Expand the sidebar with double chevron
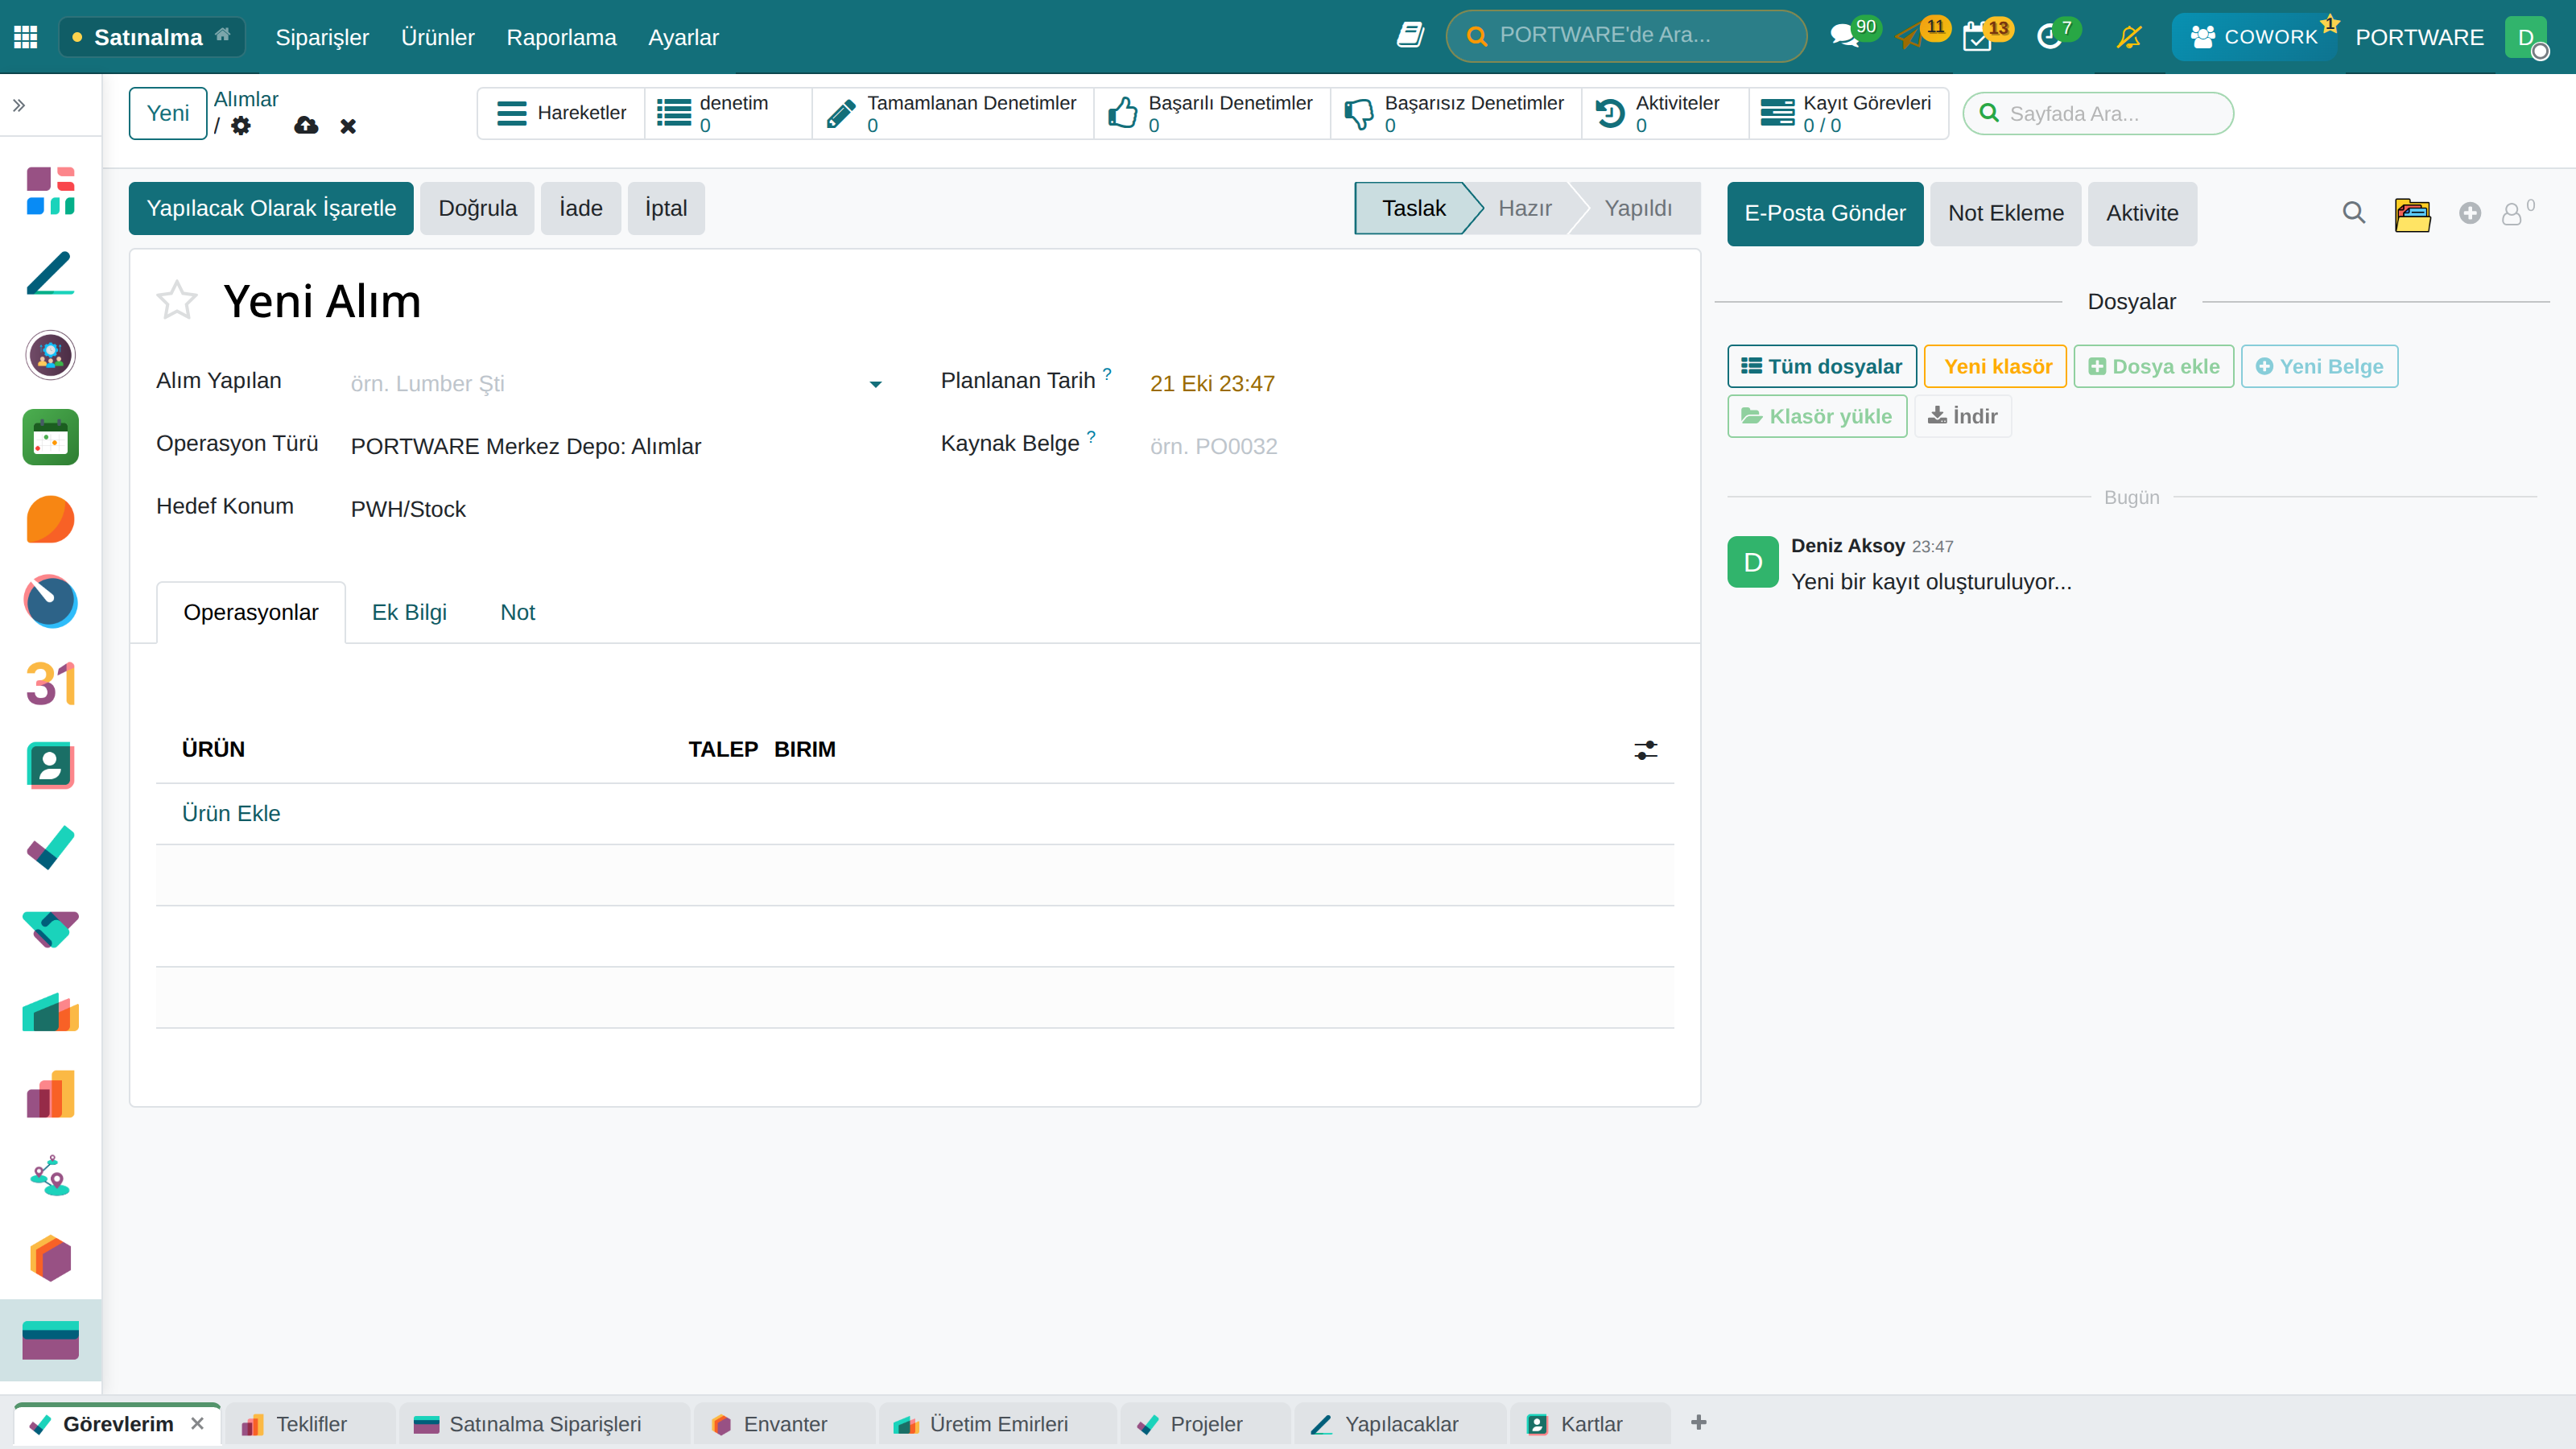Image resolution: width=2576 pixels, height=1449 pixels. pyautogui.click(x=19, y=105)
